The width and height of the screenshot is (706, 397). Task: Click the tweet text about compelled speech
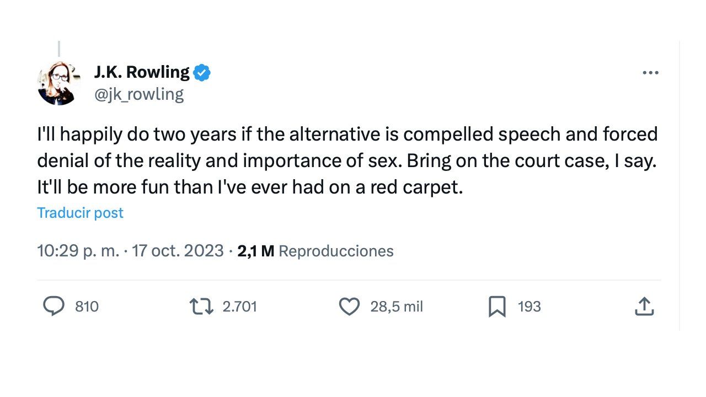[x=347, y=161]
